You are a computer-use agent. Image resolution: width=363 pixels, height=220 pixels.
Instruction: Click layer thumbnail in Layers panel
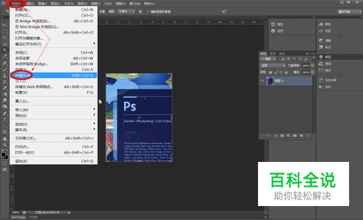point(270,81)
